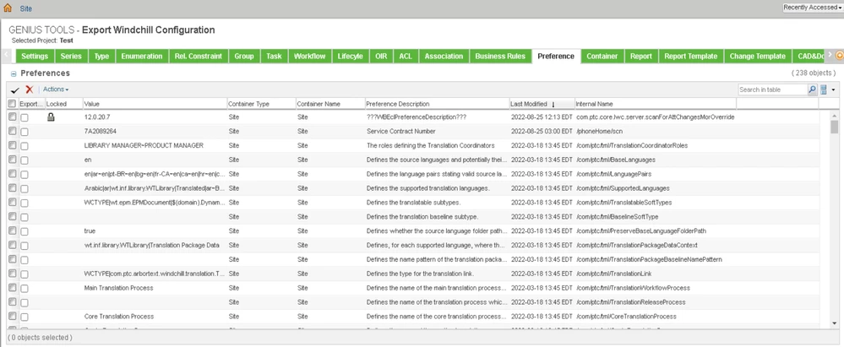The image size is (844, 347).
Task: Click the Locked column header
Action: 63,104
